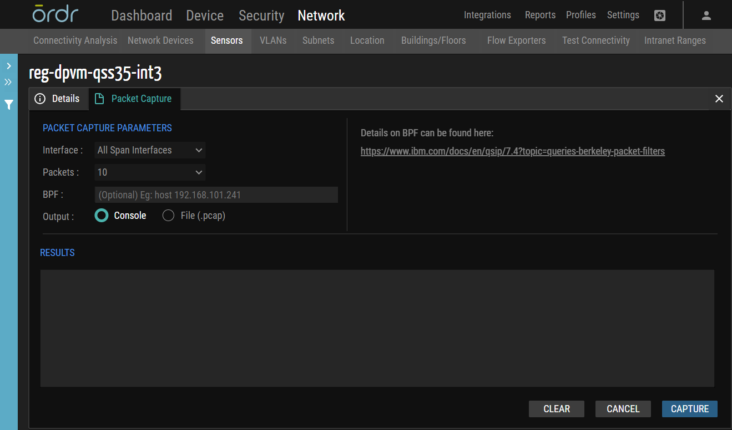This screenshot has height=430, width=732.
Task: Navigate to the Security menu
Action: point(261,16)
